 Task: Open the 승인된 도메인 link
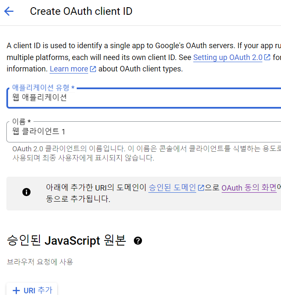[172, 188]
